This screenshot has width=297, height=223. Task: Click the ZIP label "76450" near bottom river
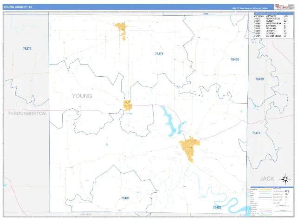pos(217,208)
